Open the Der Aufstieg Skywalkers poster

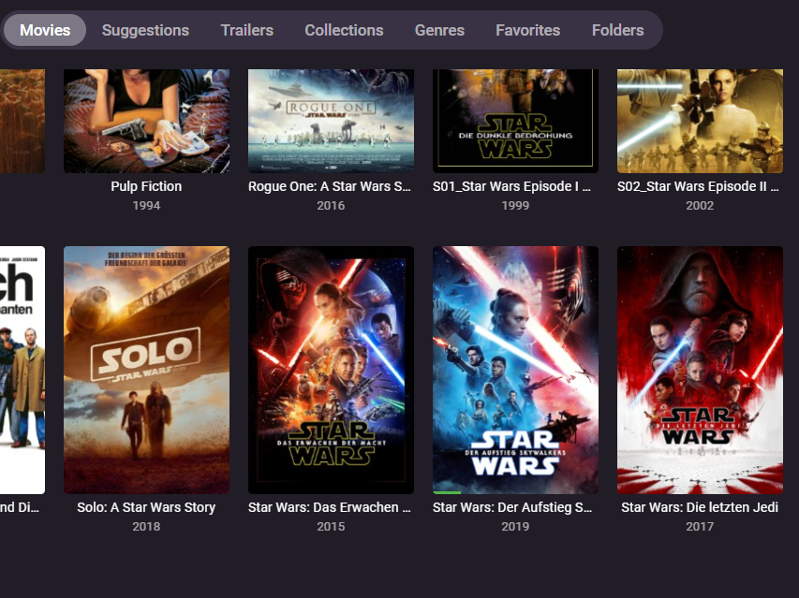515,370
